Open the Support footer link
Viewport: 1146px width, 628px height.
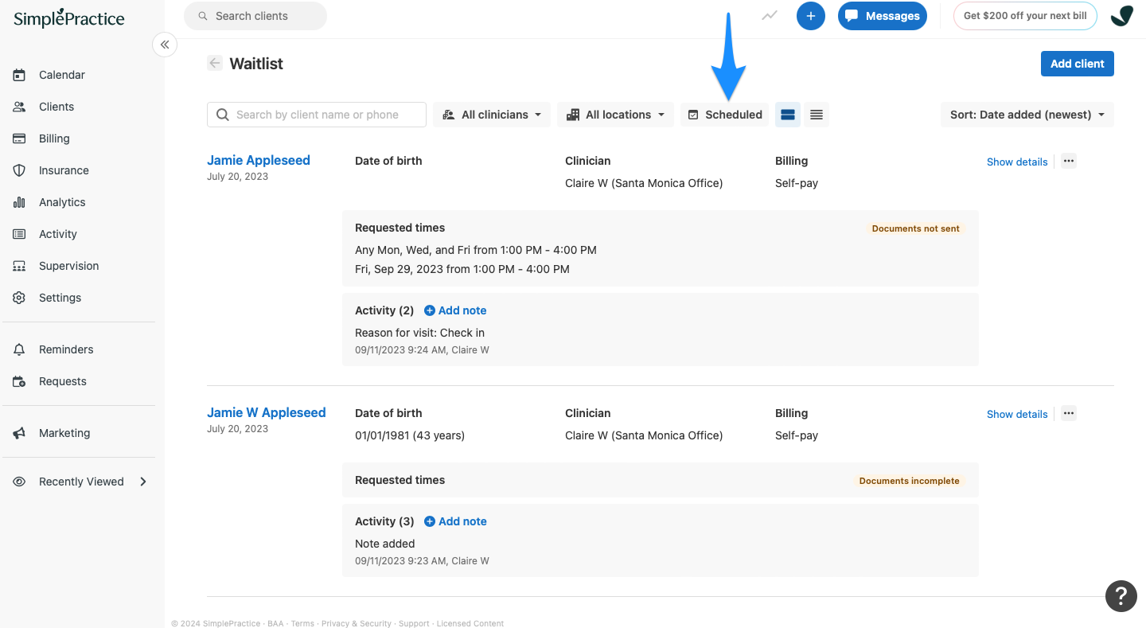click(414, 623)
